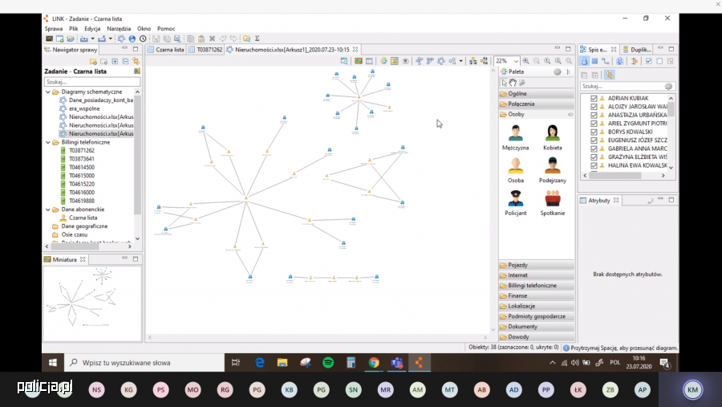Expand the Dowody palette section
Screen dimensions: 722x407
pos(537,337)
